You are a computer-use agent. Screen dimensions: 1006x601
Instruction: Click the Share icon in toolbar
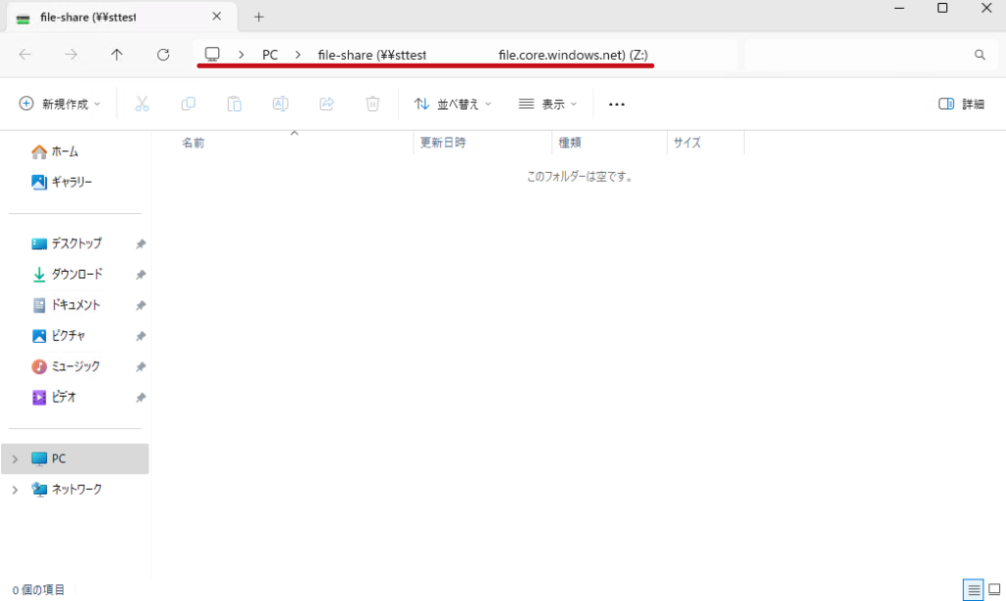(326, 104)
